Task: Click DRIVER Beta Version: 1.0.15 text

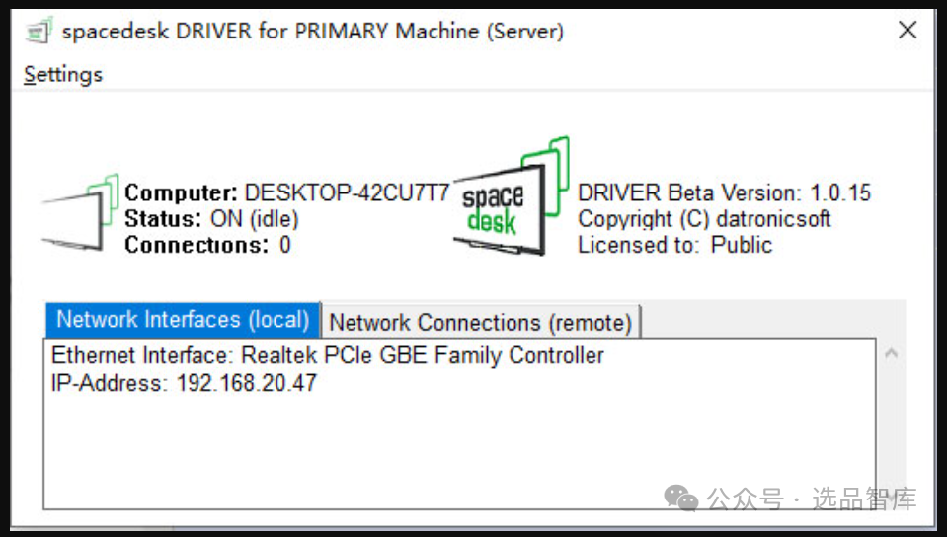Action: coord(724,192)
